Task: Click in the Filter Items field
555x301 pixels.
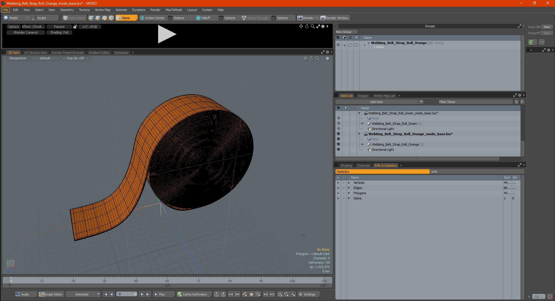Action: pyautogui.click(x=475, y=102)
